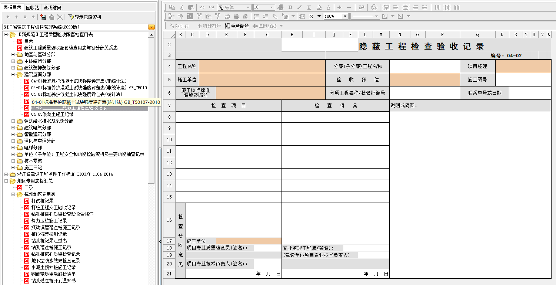Toggle vertical middle alignment icon

[447, 7]
